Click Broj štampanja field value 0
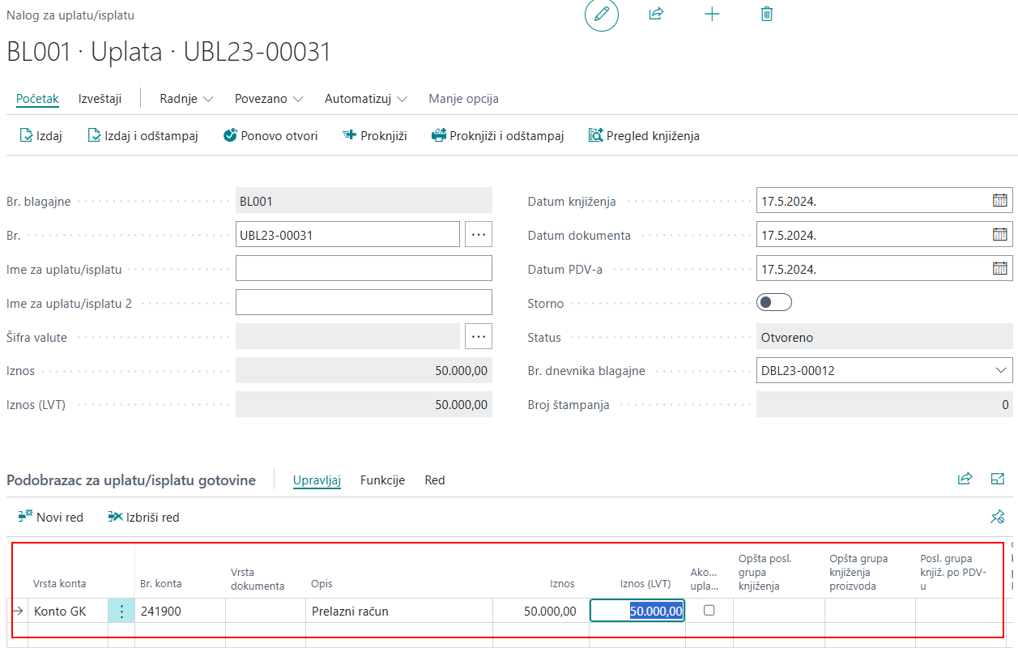This screenshot has width=1018, height=648. (884, 404)
